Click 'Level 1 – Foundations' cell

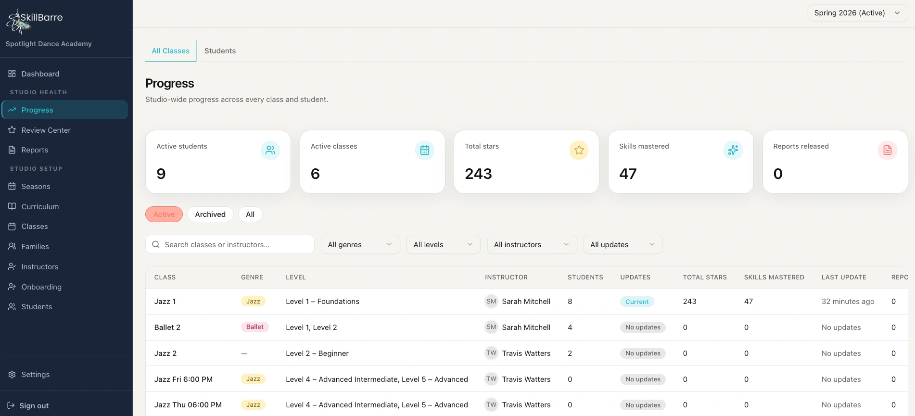322,302
